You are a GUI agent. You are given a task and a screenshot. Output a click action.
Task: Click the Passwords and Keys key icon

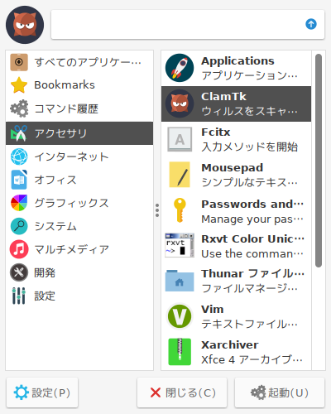(180, 210)
